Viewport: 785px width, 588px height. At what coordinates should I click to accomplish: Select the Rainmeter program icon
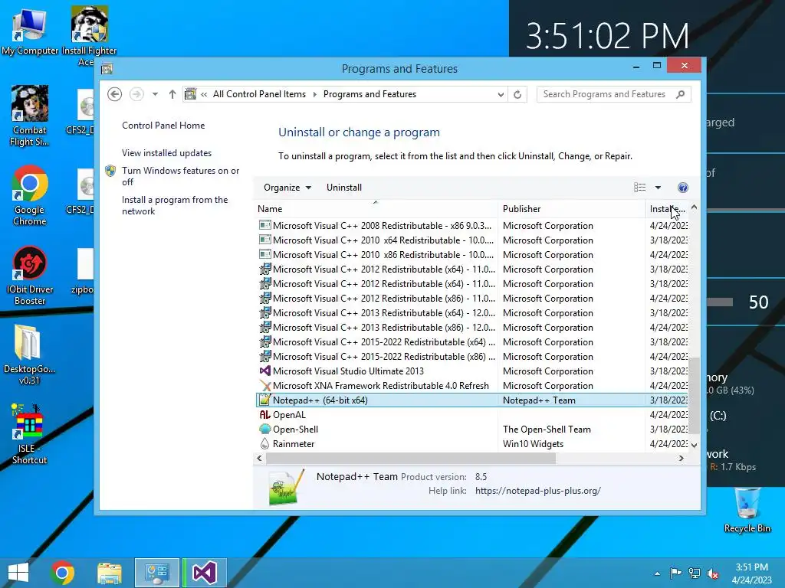(x=264, y=443)
